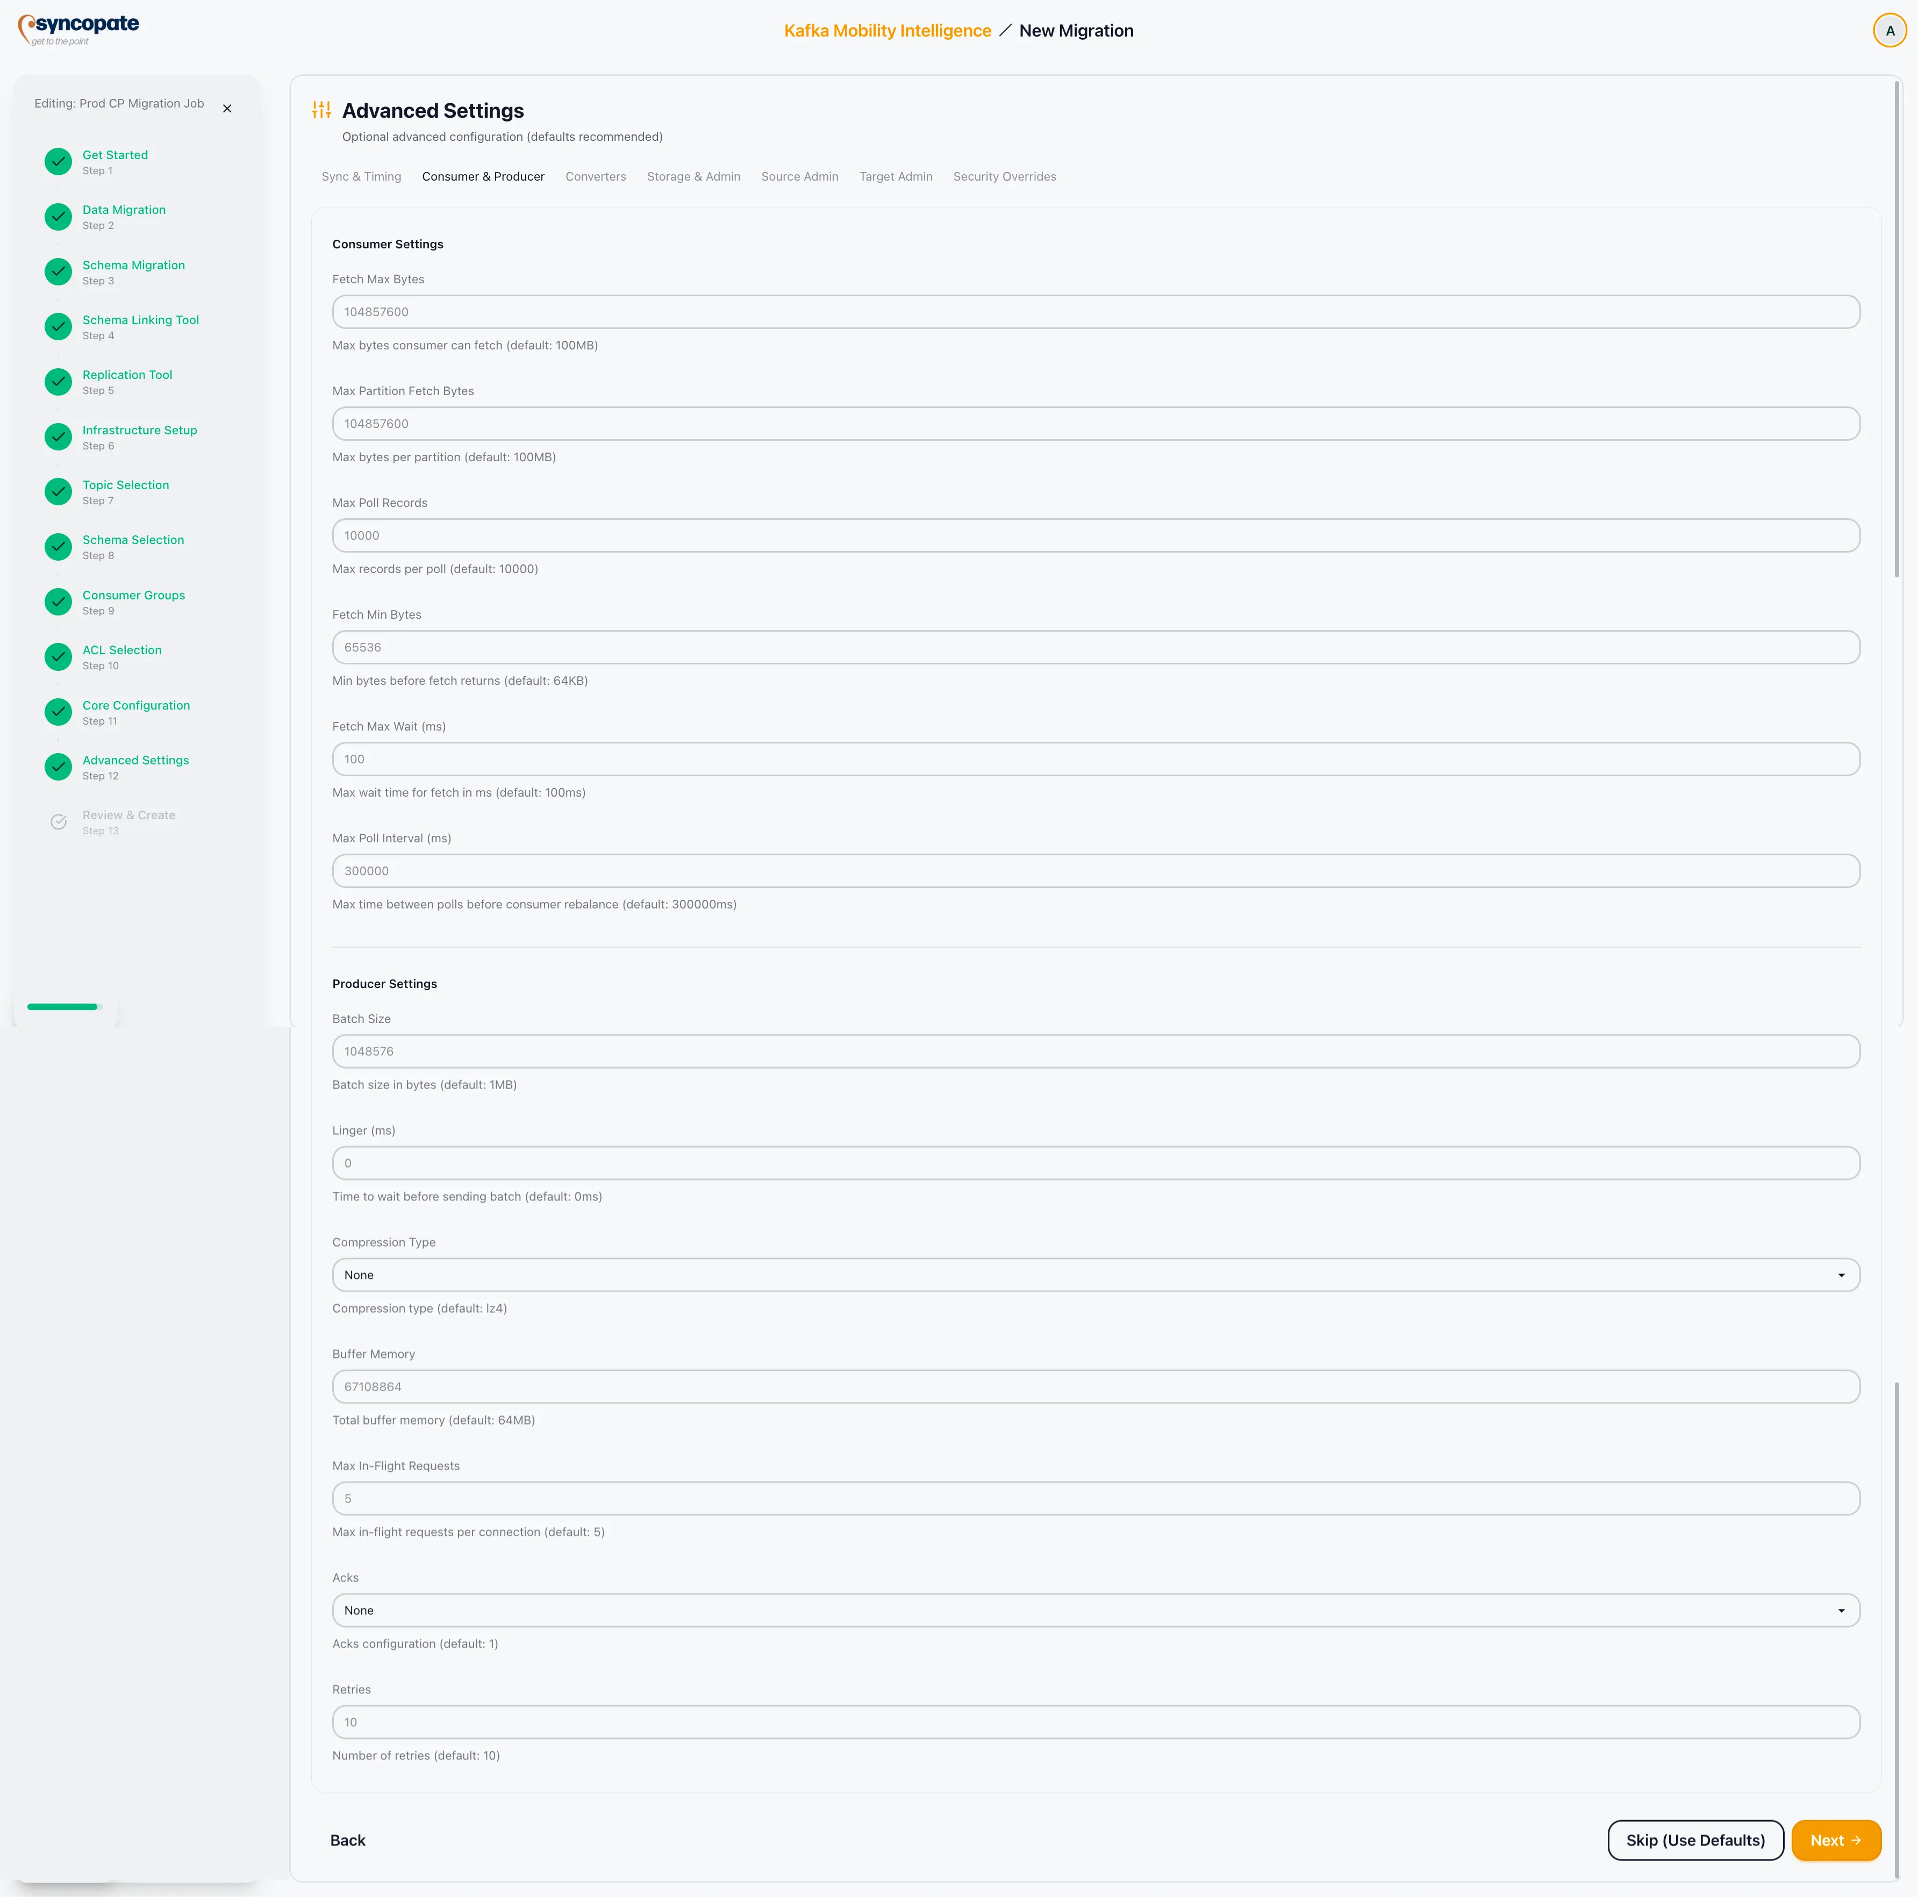The height and width of the screenshot is (1897, 1918).
Task: Switch to the Security Overrides tab
Action: 1005,176
